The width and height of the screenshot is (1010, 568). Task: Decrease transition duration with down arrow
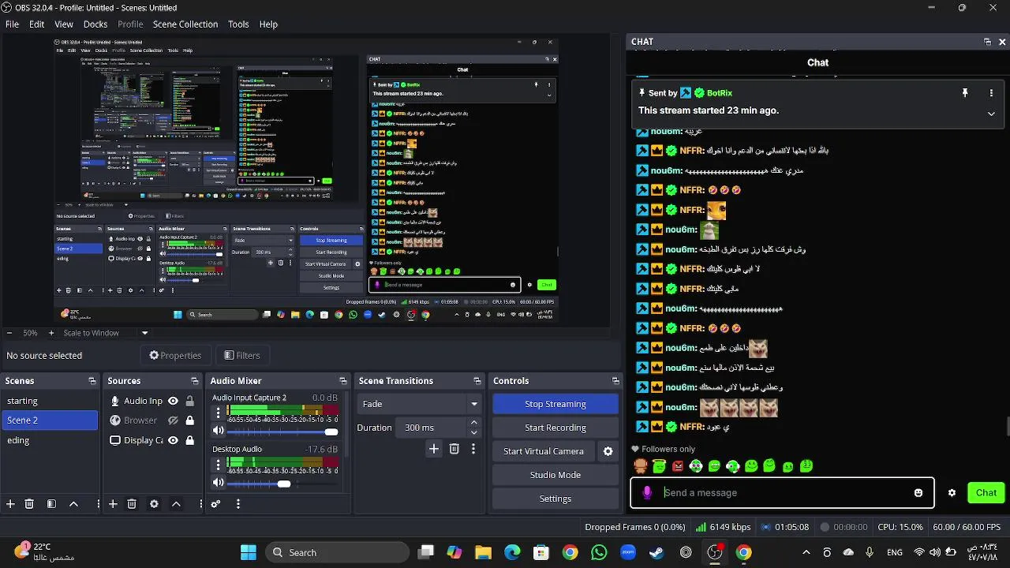tap(473, 432)
